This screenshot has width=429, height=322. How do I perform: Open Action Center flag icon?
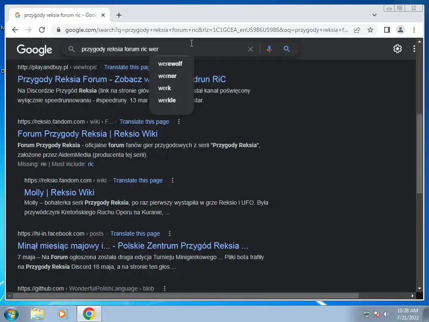pyautogui.click(x=377, y=314)
